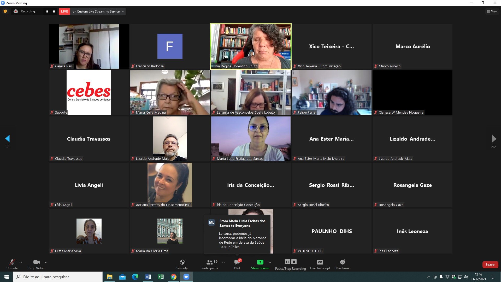Stop Video camera toggle
Image resolution: width=501 pixels, height=282 pixels.
tap(36, 264)
